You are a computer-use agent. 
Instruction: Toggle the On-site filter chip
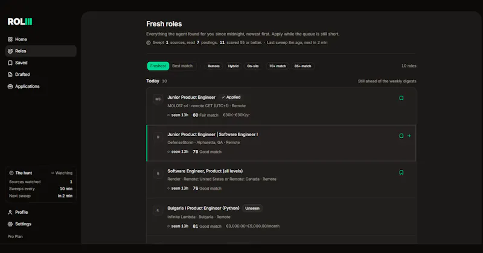(253, 66)
